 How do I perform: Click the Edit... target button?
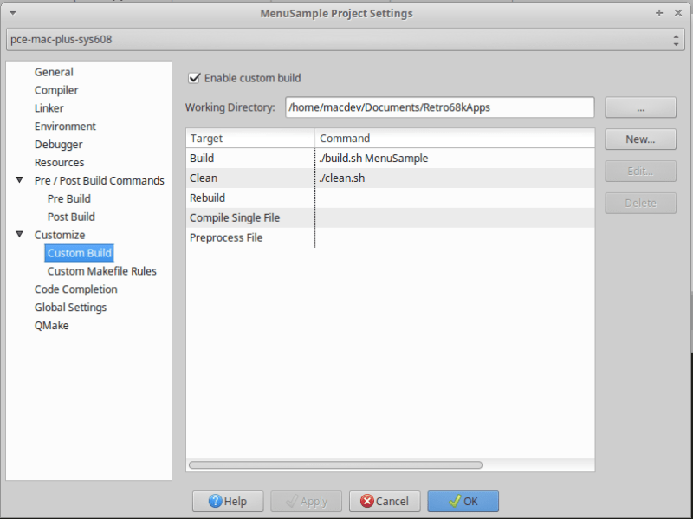(x=640, y=171)
